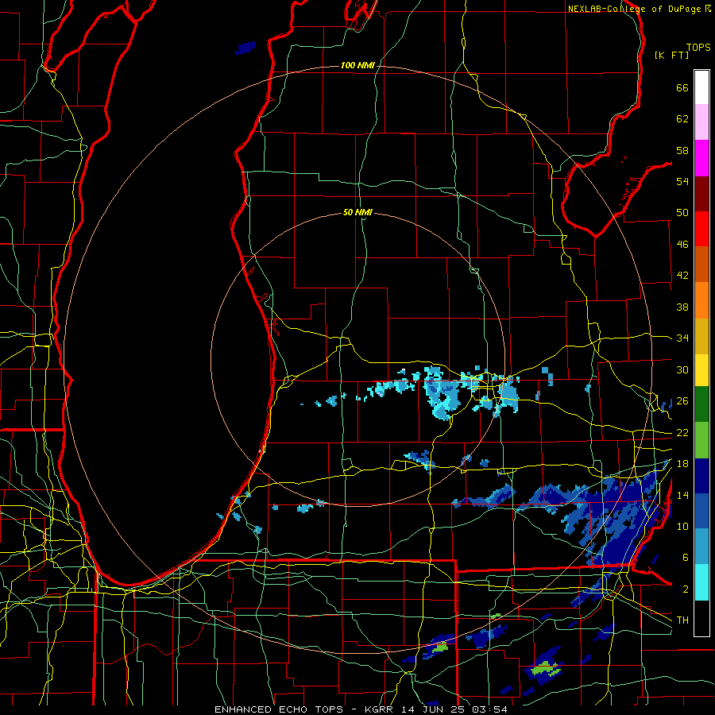Click the KGRR radar site identifier

(x=381, y=709)
